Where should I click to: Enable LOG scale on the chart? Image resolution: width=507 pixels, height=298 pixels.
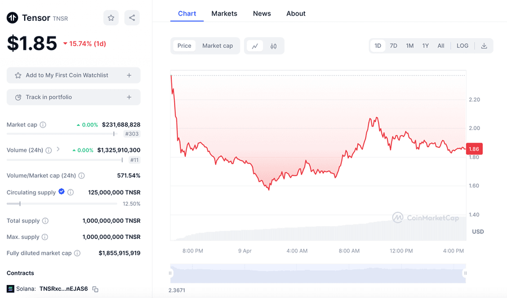(x=462, y=46)
